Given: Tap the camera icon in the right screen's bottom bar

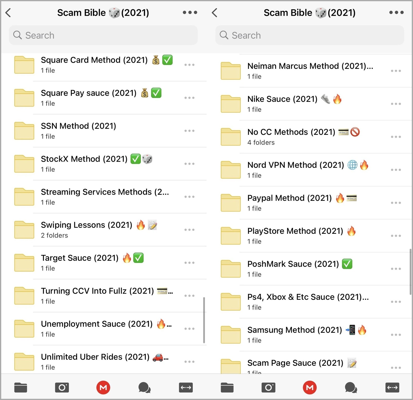Looking at the screenshot, I should pyautogui.click(x=268, y=387).
